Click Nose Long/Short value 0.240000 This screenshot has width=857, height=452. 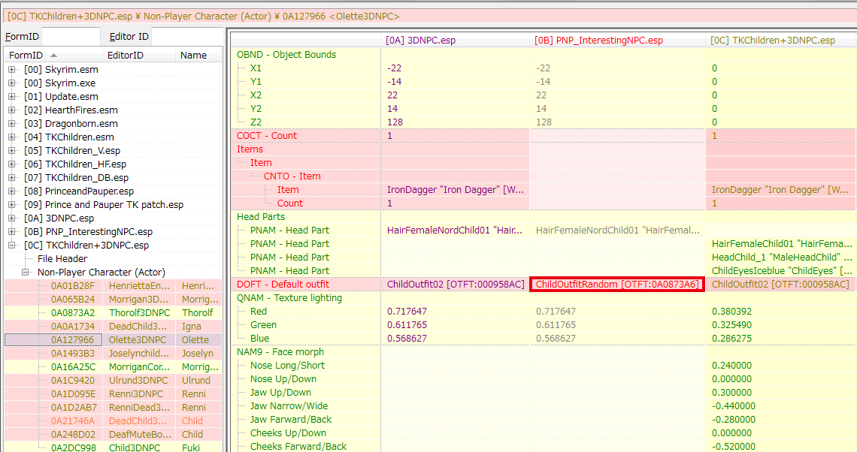pos(731,365)
